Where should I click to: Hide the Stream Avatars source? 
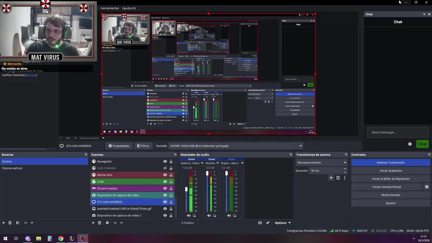[x=165, y=188]
